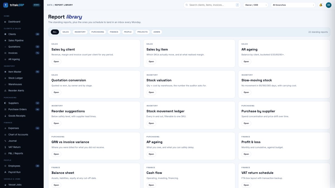Viewport: 335px width, 188px height.
Task: Click the Reorder Alerts warning icon
Action: pos(5,91)
